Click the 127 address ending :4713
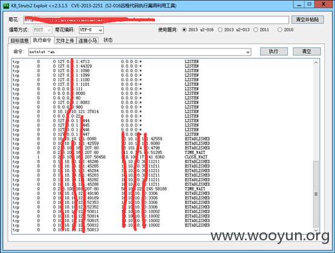The image size is (335, 253). click(x=74, y=62)
